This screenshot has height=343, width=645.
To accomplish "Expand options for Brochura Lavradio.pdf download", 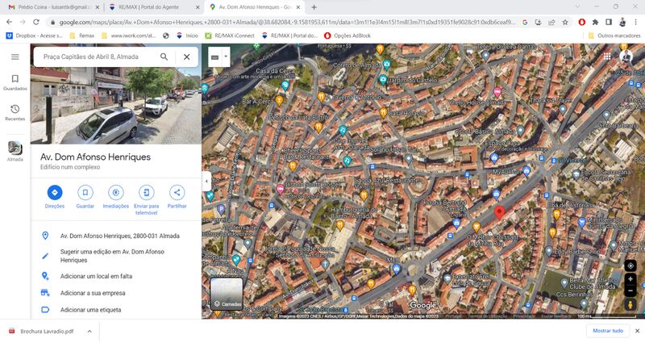I will click(89, 331).
